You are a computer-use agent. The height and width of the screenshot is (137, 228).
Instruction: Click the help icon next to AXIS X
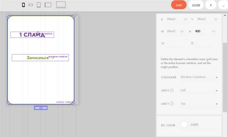point(171,90)
